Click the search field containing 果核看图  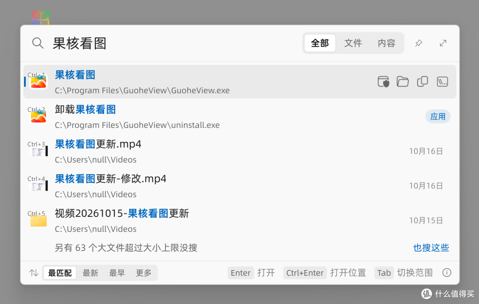point(174,43)
